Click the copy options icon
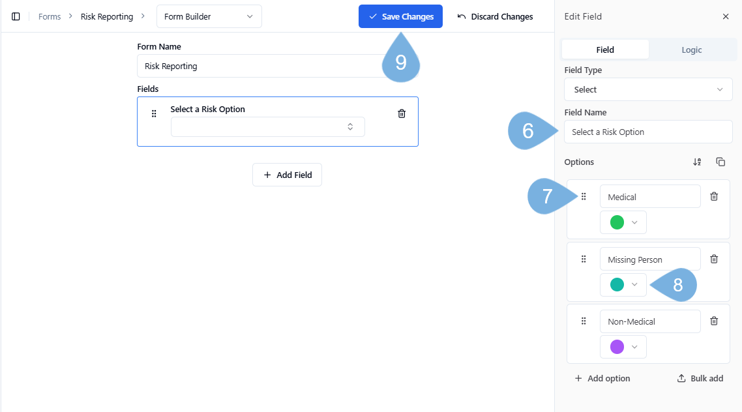Image resolution: width=742 pixels, height=412 pixels. pyautogui.click(x=720, y=162)
